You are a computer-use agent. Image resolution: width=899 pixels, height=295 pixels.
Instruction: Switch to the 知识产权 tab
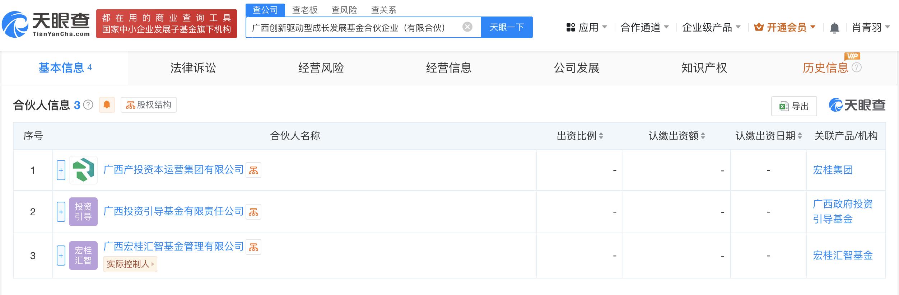point(704,68)
